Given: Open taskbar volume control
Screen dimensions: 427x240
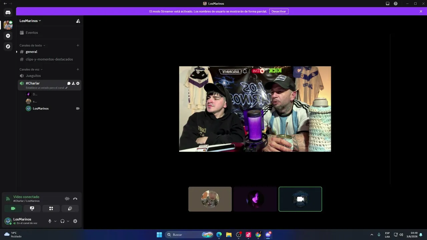Looking at the screenshot, I should point(401,235).
